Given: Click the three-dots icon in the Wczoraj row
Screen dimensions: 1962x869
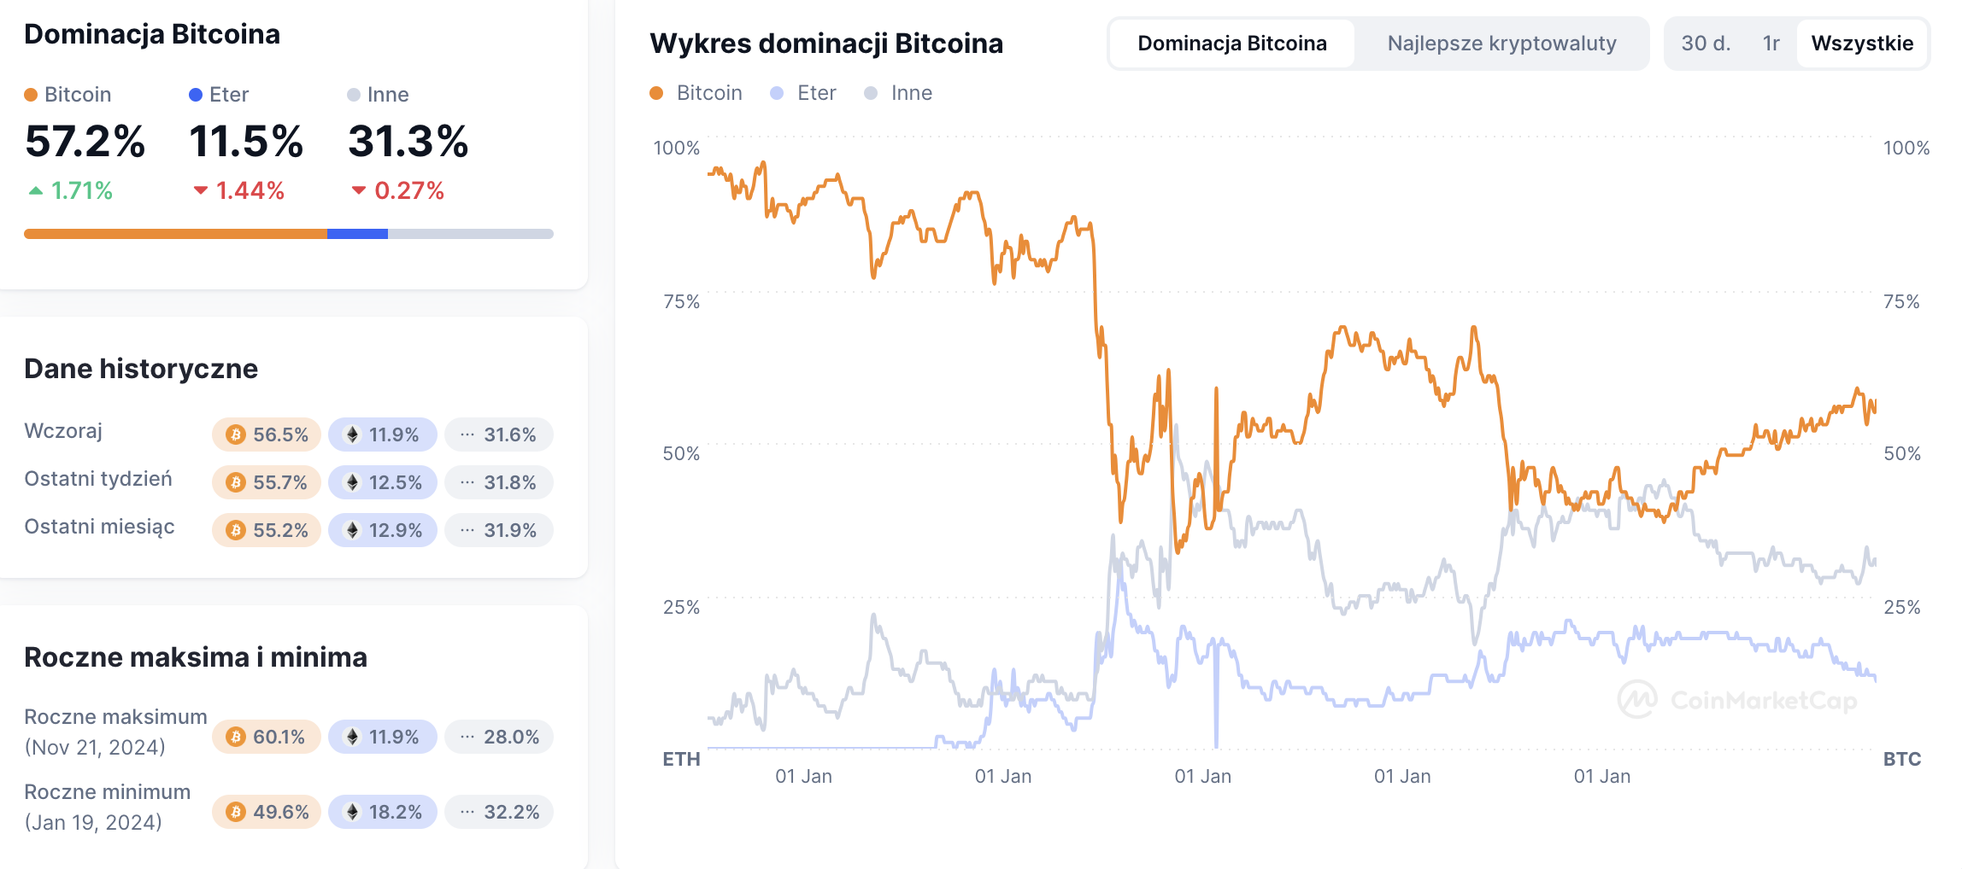Looking at the screenshot, I should coord(467,434).
